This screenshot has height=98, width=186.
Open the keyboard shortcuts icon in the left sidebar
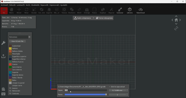click(x=3, y=94)
